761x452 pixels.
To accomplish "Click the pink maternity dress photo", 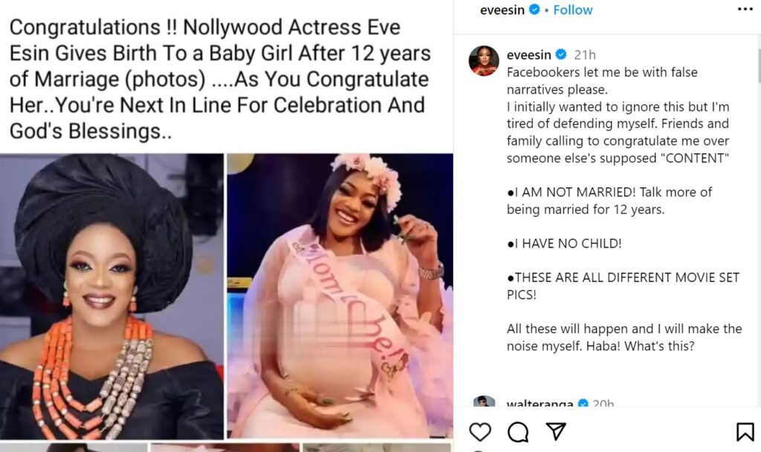I will point(340,296).
